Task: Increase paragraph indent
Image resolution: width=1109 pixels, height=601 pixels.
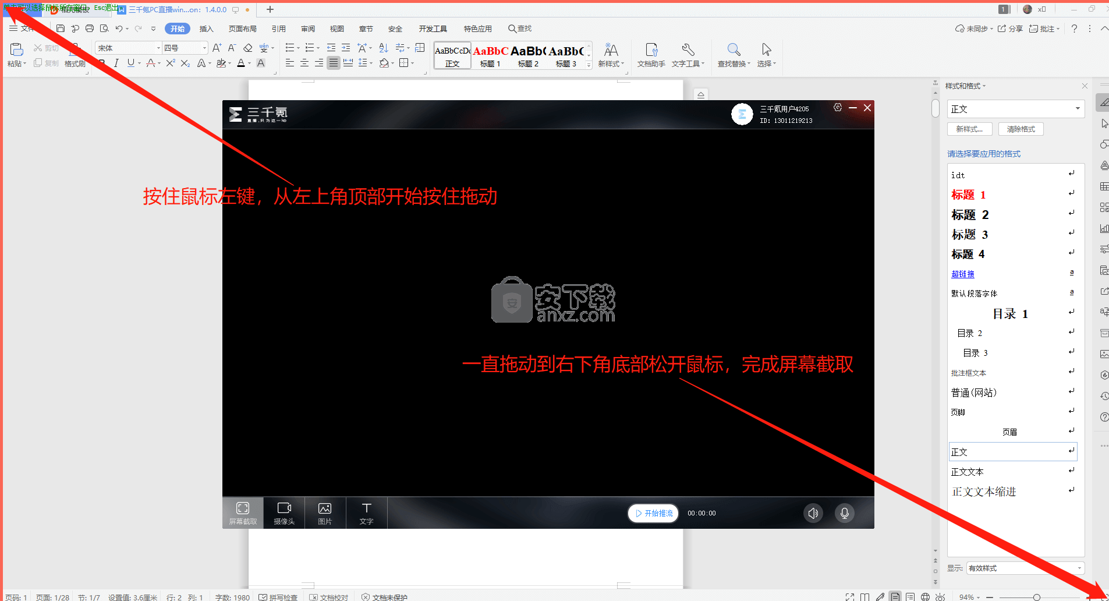Action: tap(346, 48)
